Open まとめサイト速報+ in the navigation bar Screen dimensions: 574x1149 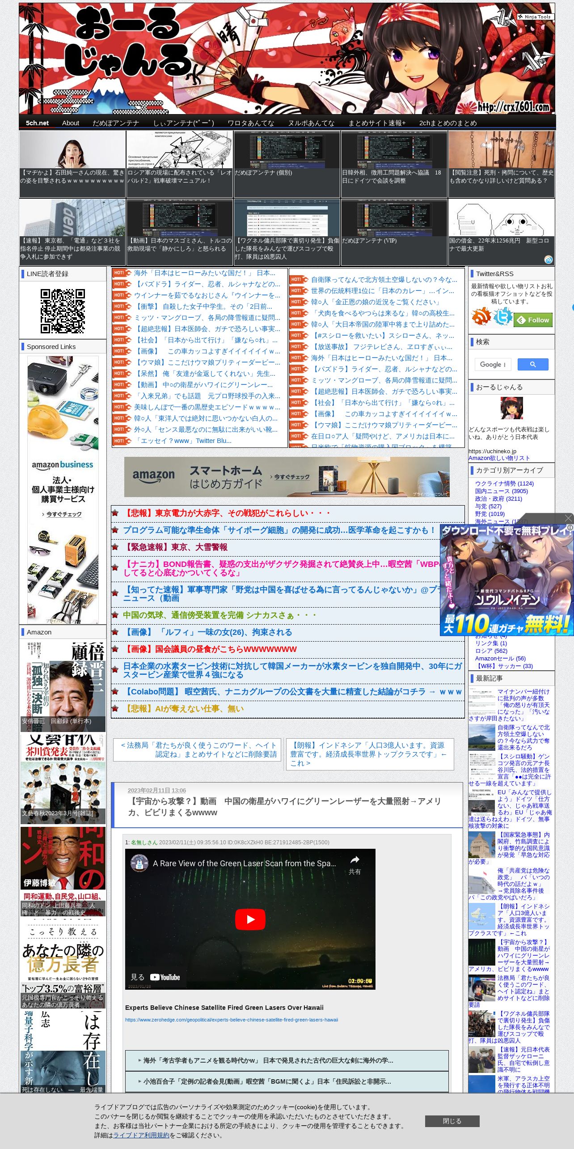[x=377, y=123]
